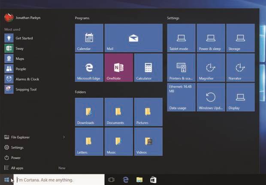Open the Calendar tile

coord(89,38)
